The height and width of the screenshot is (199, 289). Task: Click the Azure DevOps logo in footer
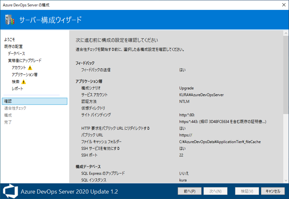10,191
